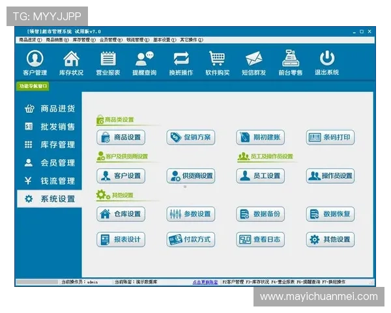This screenshot has height=313, width=391.
Task: Maximize the application window
Action: click(x=362, y=32)
